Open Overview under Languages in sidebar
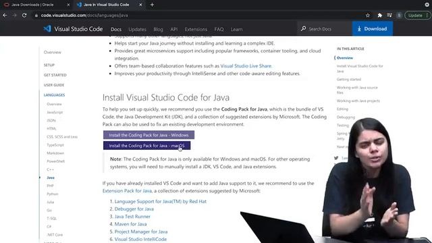 click(x=54, y=104)
